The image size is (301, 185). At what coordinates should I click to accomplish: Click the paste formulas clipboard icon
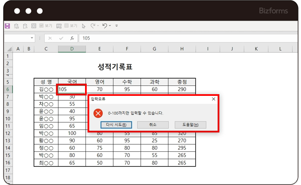(x=25, y=26)
